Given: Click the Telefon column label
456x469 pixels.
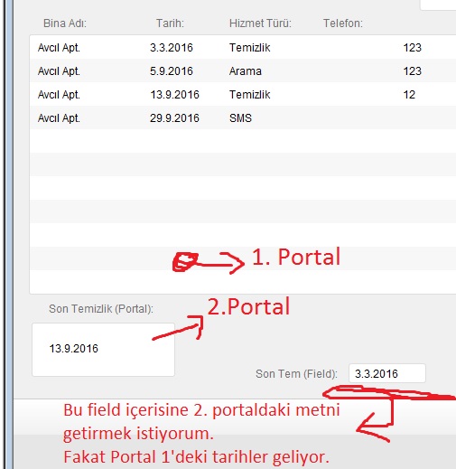Looking at the screenshot, I should pyautogui.click(x=343, y=23).
